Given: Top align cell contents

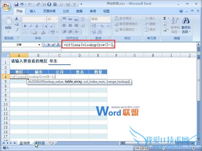Looking at the screenshot, I should pyautogui.click(x=64, y=19).
